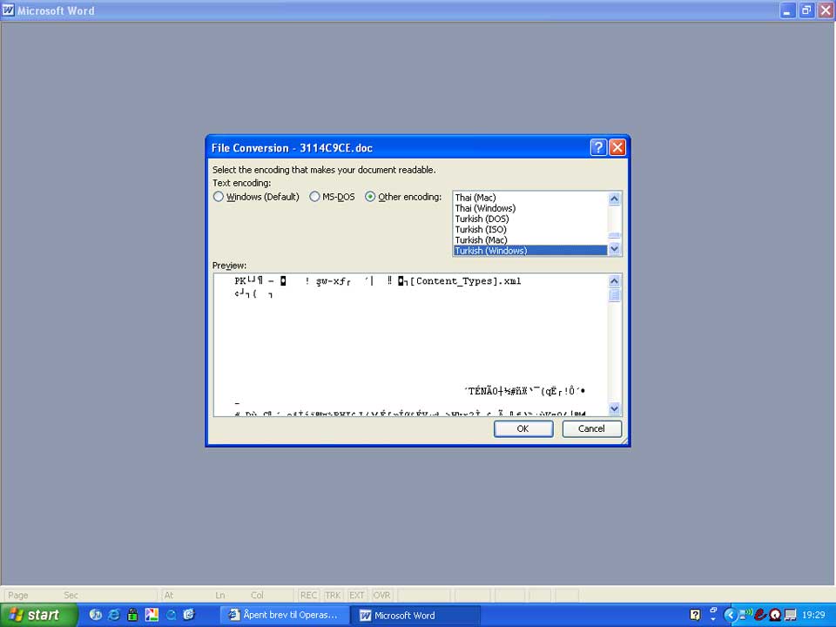Click the Word icon in the title bar
The height and width of the screenshot is (627, 836).
(8, 10)
